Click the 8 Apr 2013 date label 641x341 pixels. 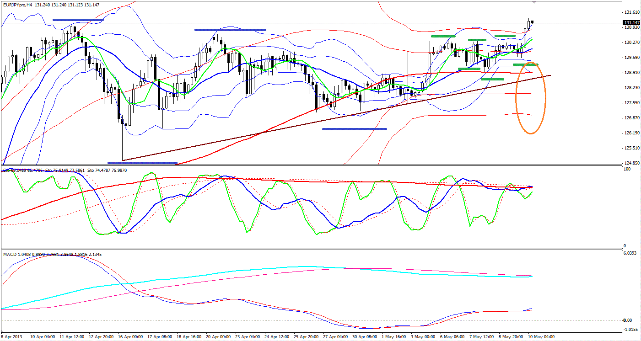click(11, 337)
